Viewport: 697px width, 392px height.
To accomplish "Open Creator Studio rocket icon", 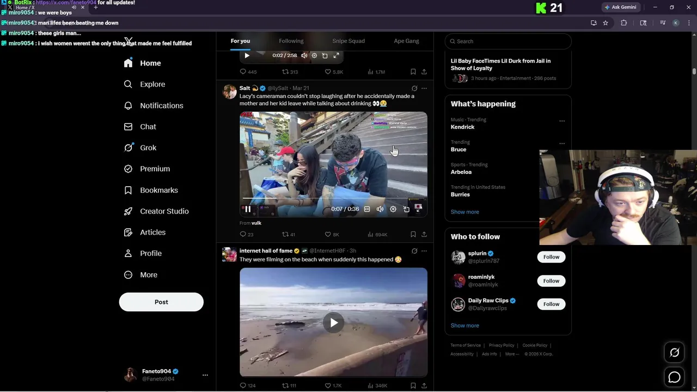I will point(128,211).
